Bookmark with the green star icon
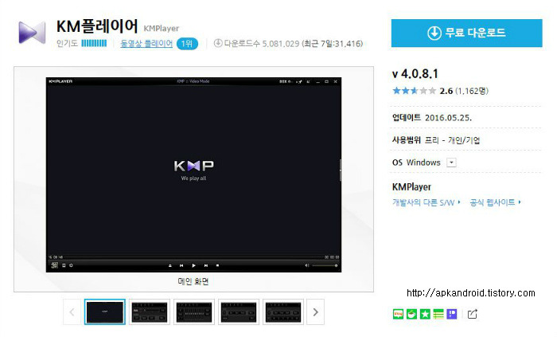This screenshot has height=337, width=557. 425,314
